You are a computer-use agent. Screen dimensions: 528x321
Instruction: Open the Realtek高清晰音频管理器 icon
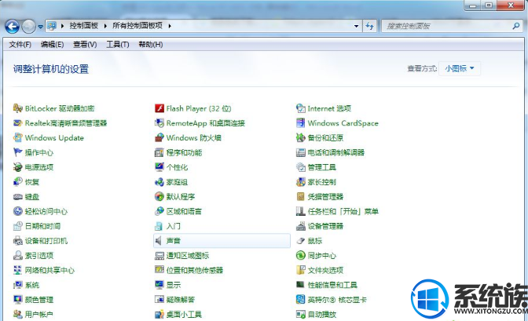point(18,123)
